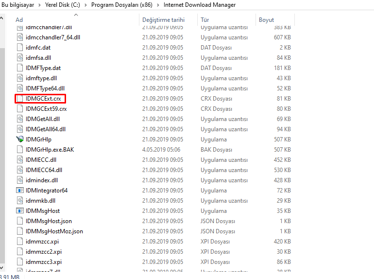This screenshot has width=374, height=279.
Task: Click the idmfsa.dll file icon
Action: pyautogui.click(x=20, y=58)
